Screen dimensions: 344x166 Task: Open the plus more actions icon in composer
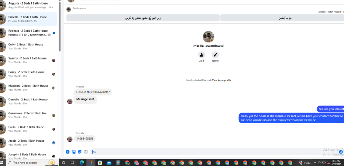pos(68,152)
